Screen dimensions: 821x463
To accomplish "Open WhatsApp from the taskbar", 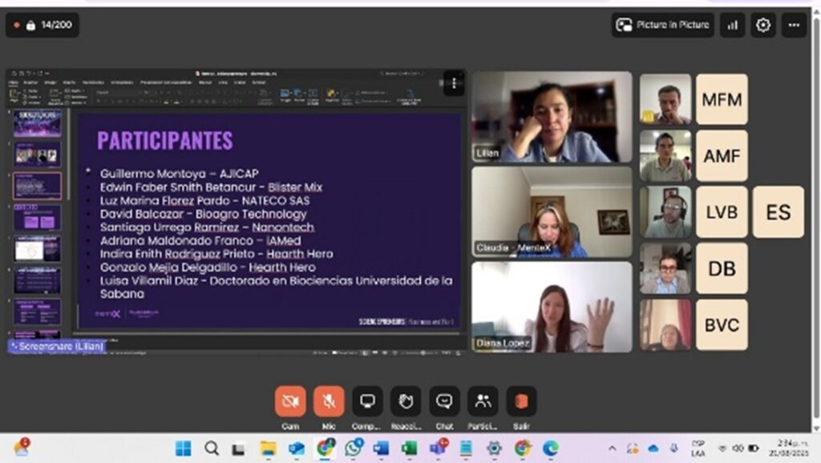I will [353, 448].
